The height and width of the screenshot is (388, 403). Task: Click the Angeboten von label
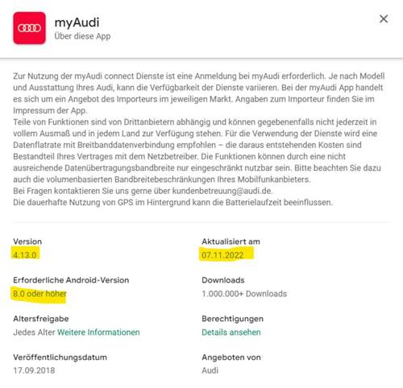tap(231, 357)
